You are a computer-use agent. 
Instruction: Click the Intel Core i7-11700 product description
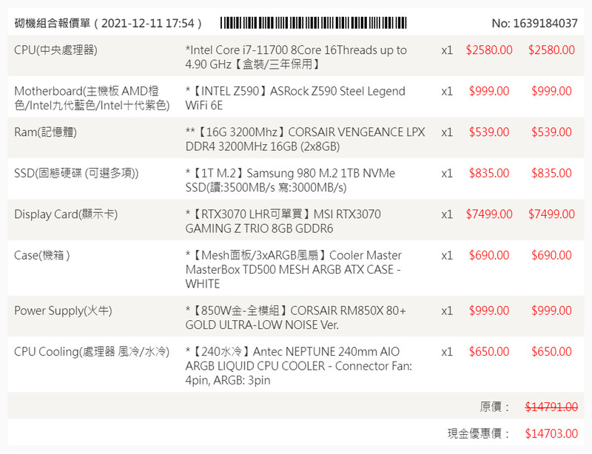pos(296,57)
